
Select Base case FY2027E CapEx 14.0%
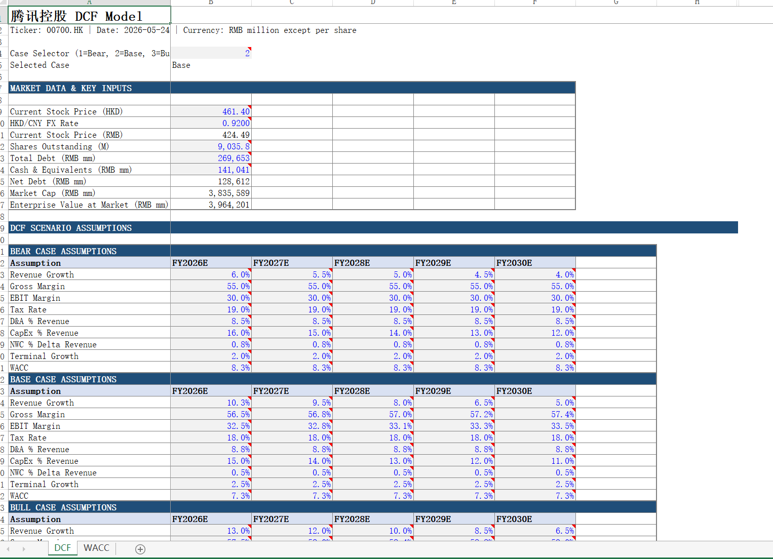[x=292, y=461]
